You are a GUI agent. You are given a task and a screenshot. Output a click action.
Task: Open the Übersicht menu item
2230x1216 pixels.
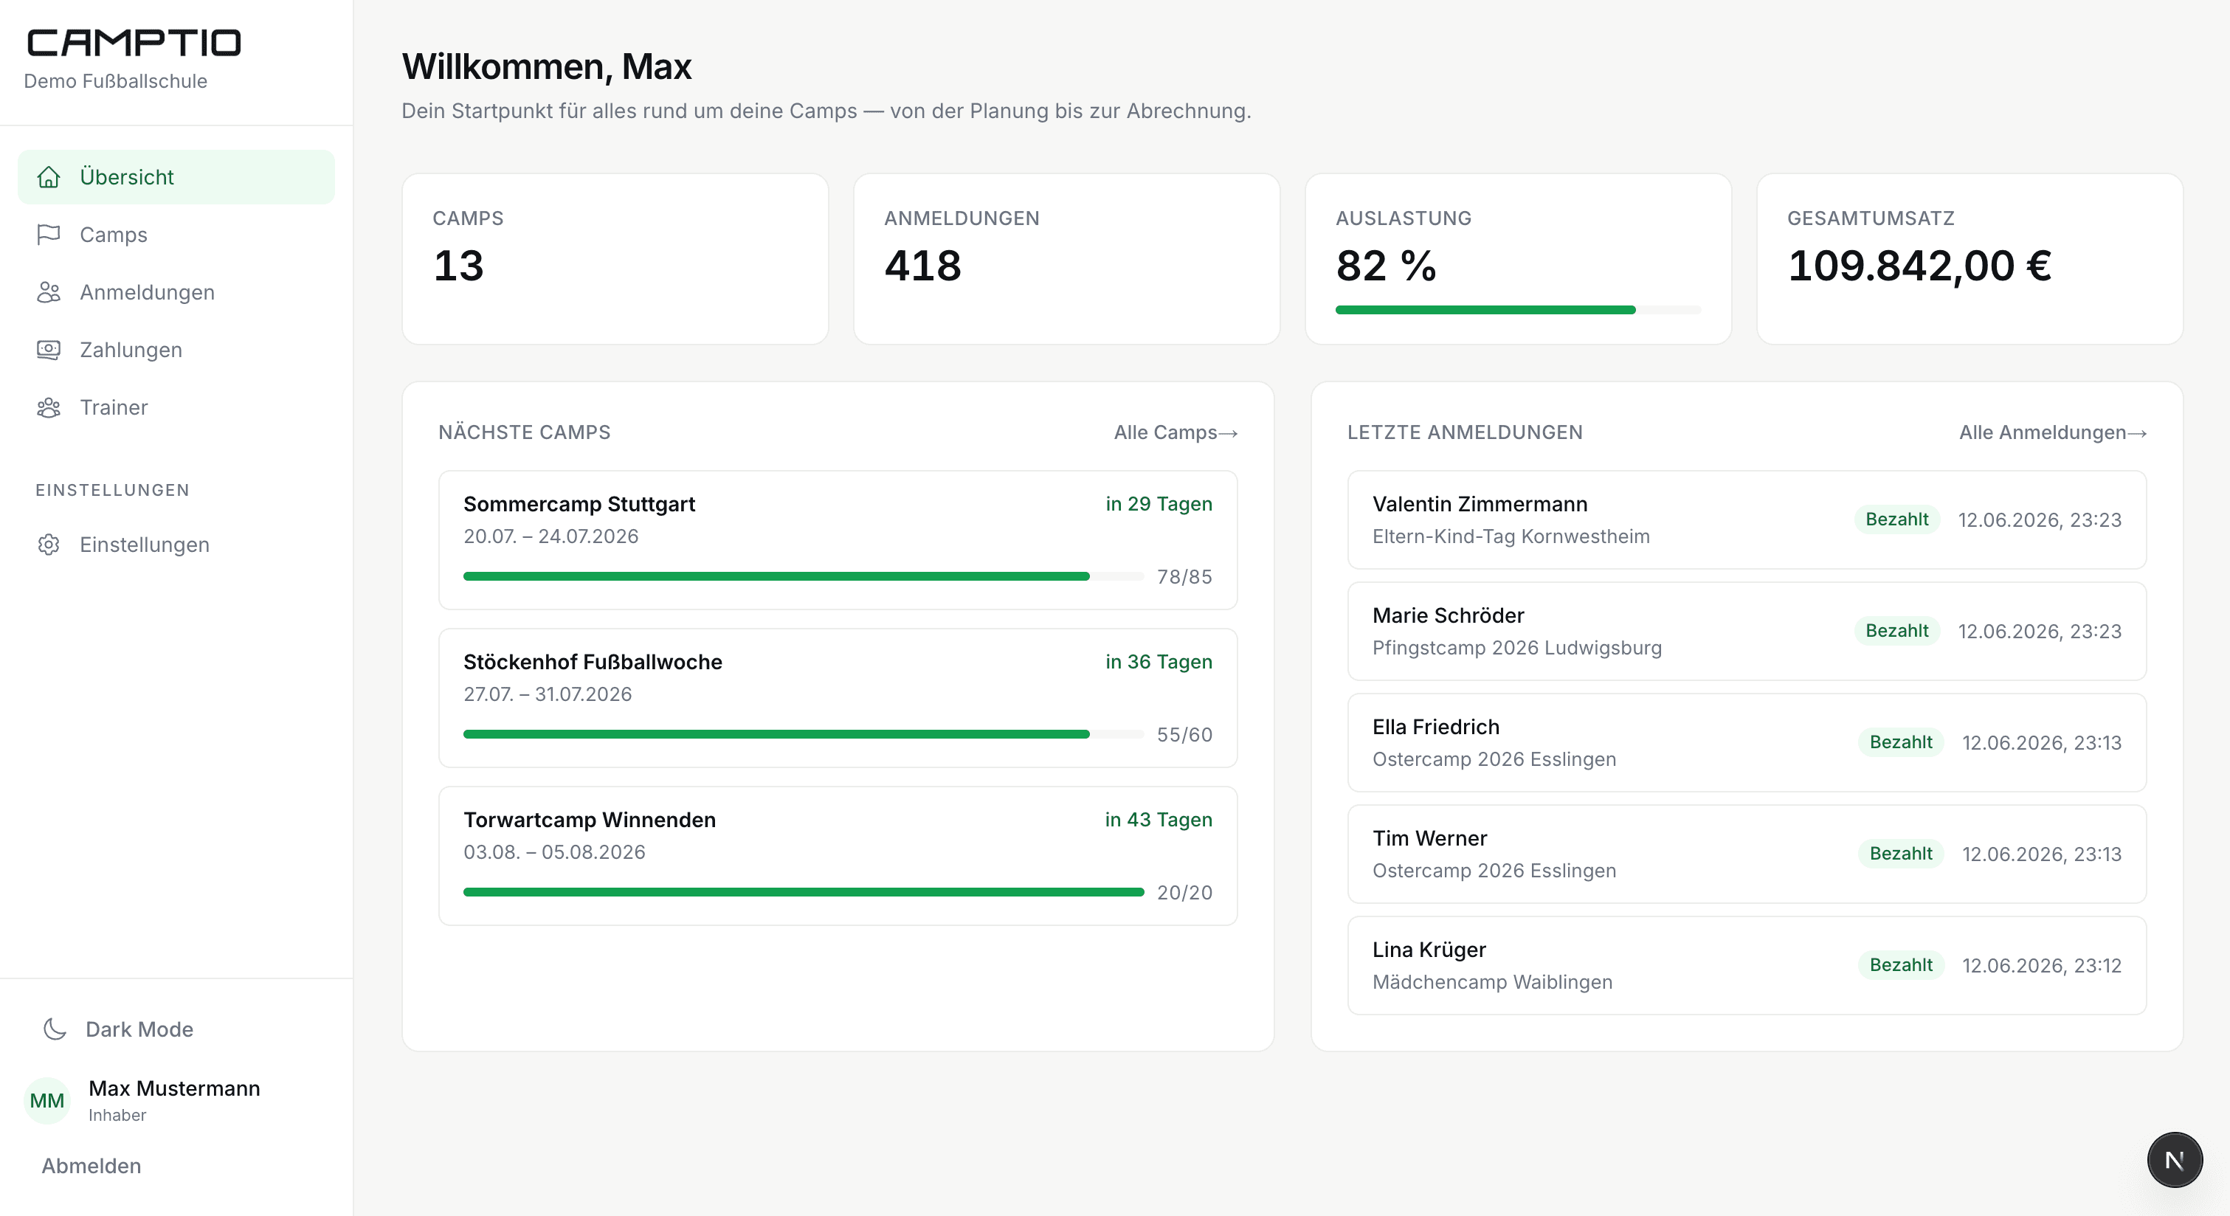click(x=176, y=177)
